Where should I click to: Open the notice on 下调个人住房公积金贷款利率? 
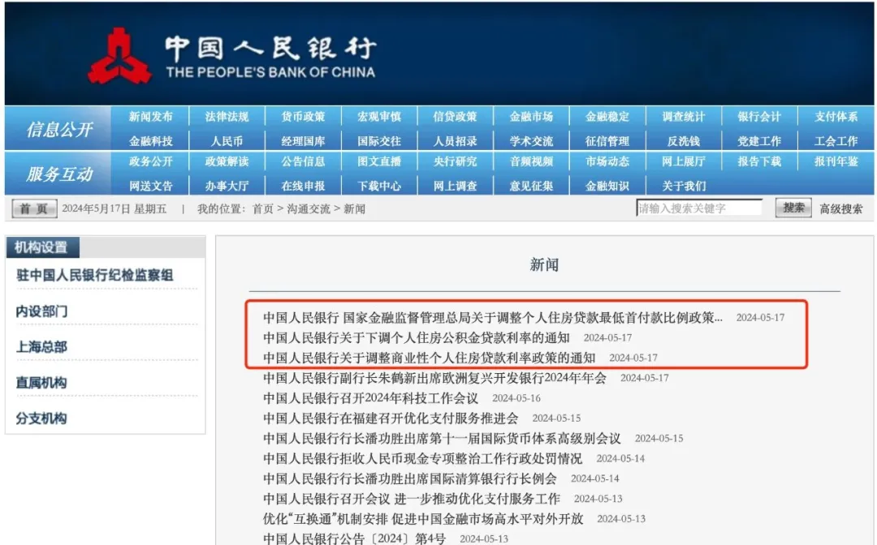[416, 338]
